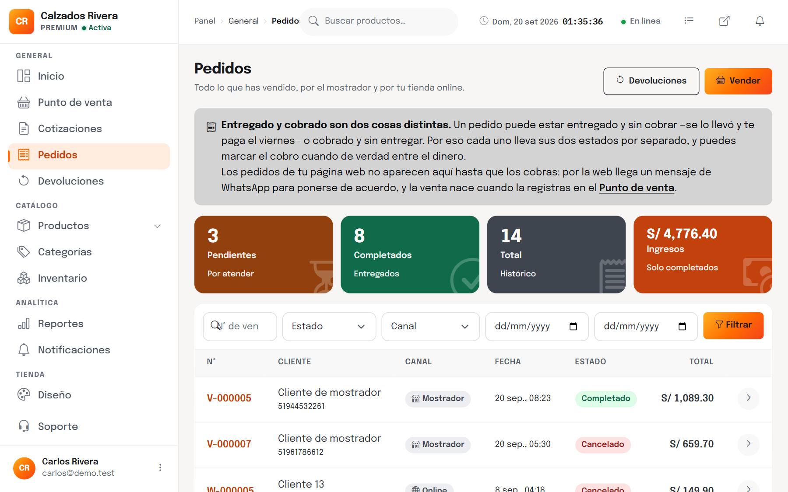Viewport: 788px width, 492px height.
Task: Open Categorías page
Action: (89, 252)
